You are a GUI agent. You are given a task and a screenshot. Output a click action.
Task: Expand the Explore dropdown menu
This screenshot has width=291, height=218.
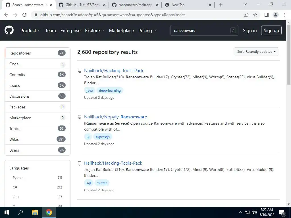pos(95,31)
